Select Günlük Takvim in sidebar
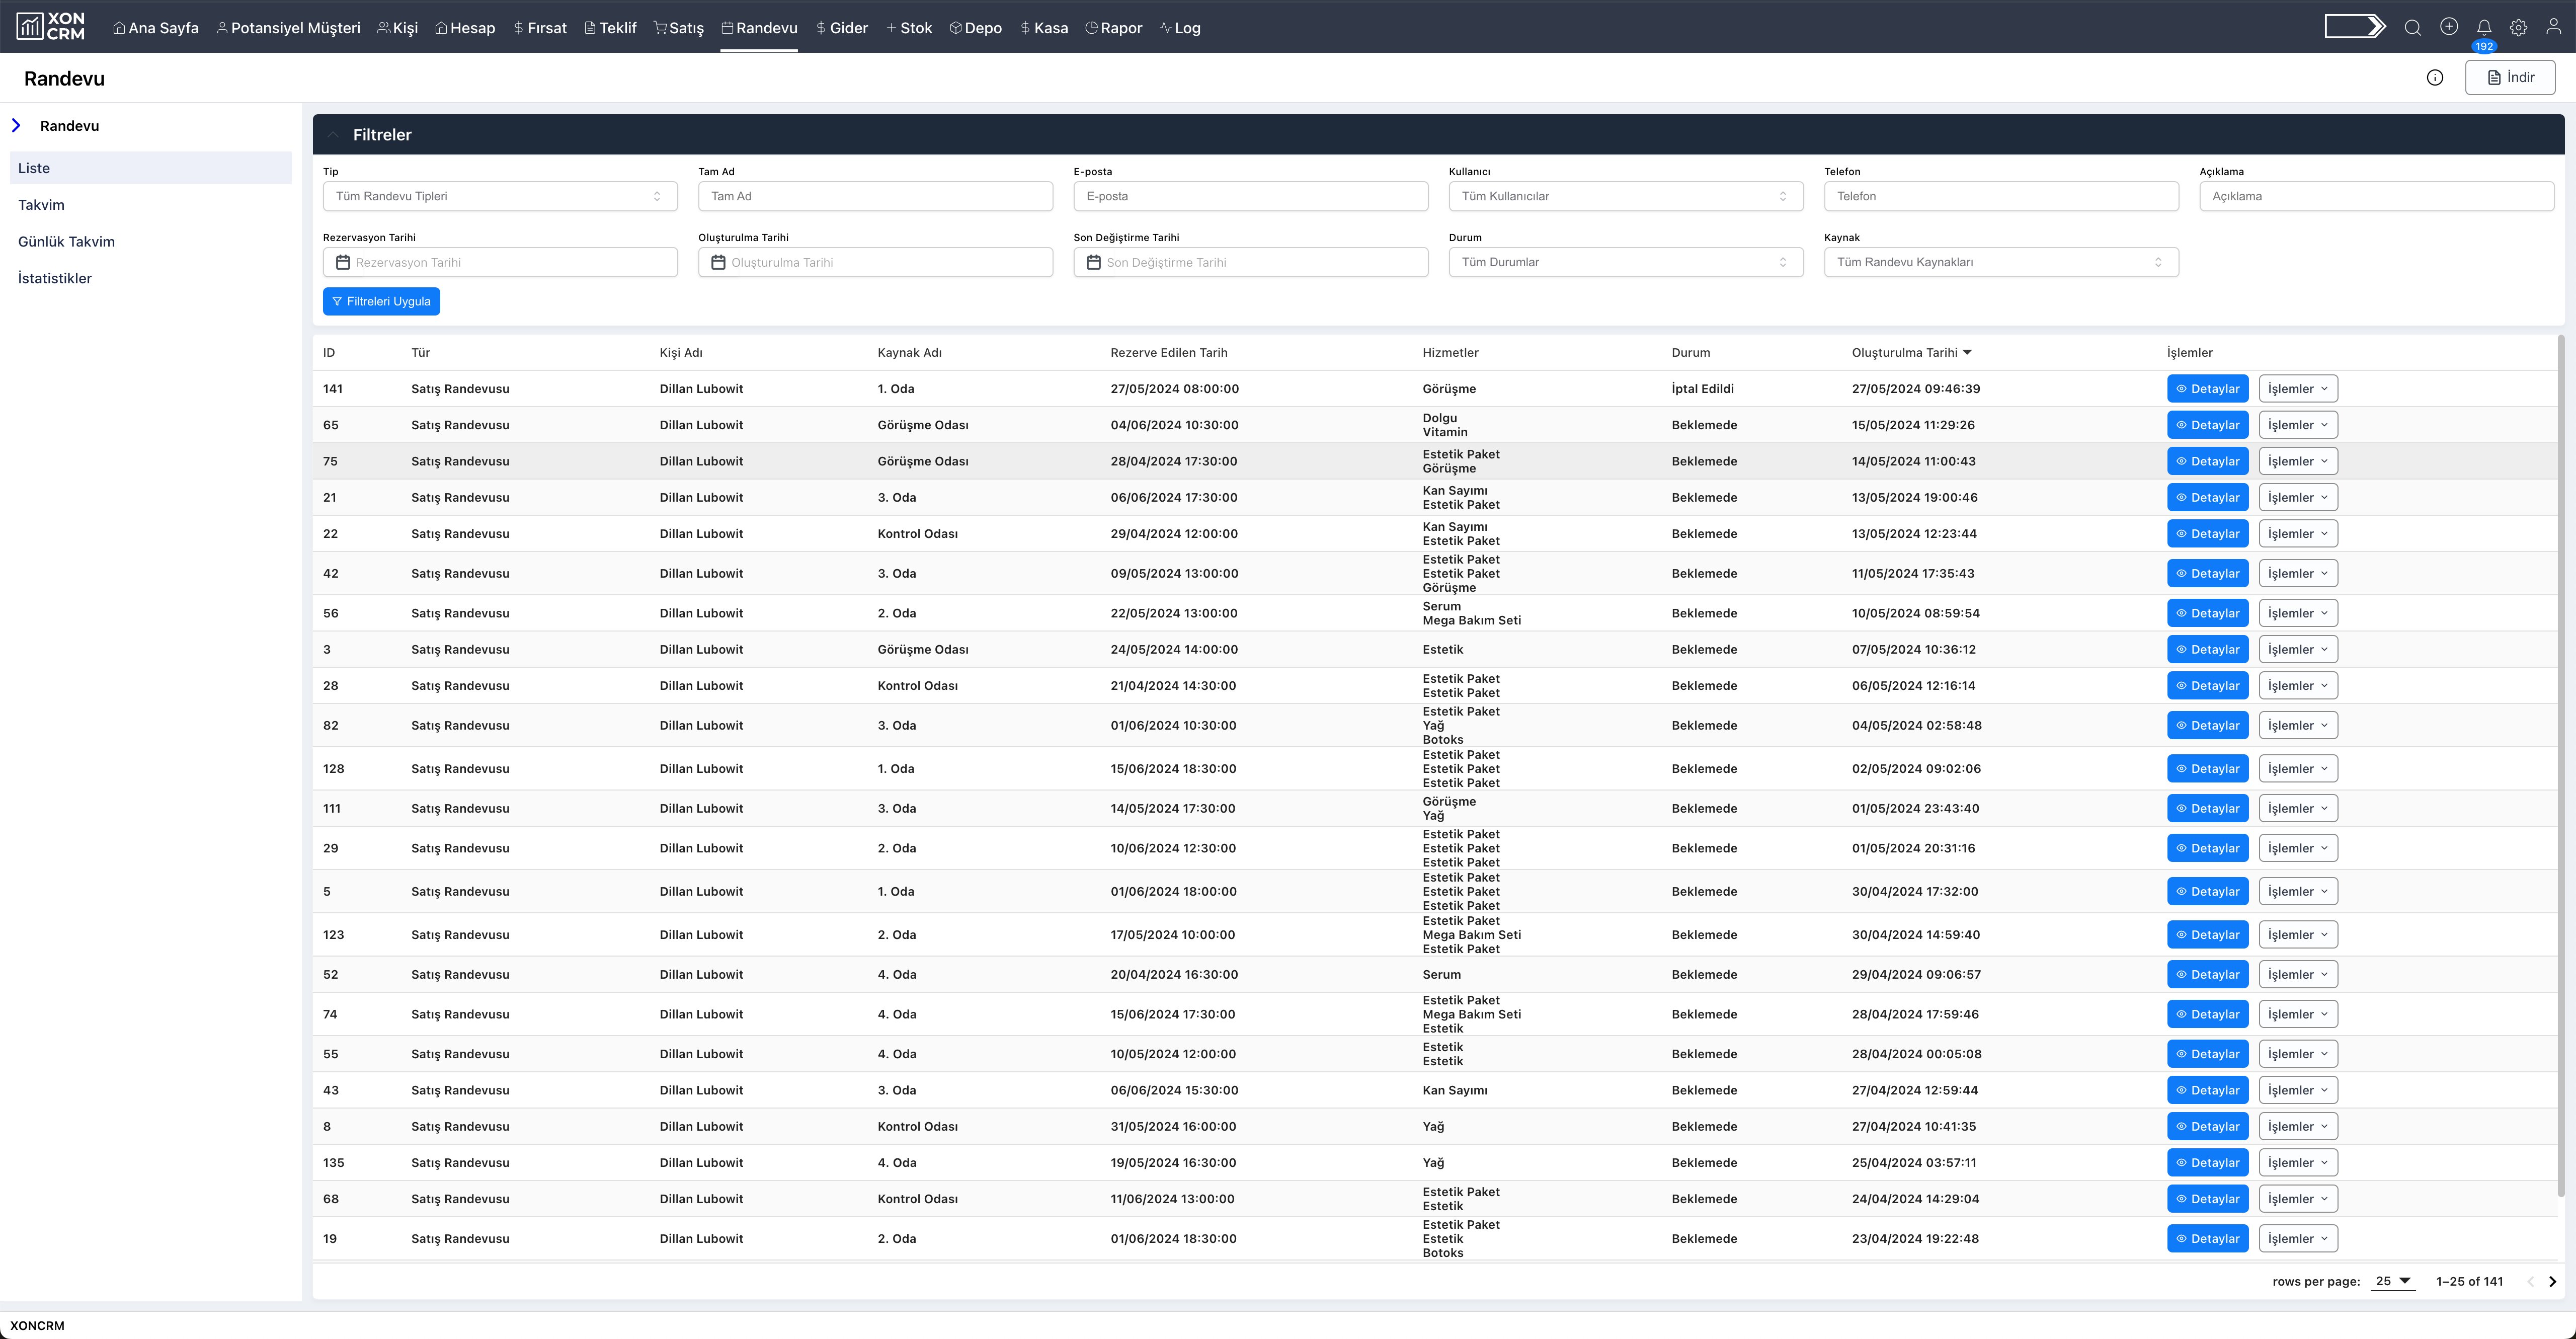Image resolution: width=2576 pixels, height=1339 pixels. click(66, 242)
